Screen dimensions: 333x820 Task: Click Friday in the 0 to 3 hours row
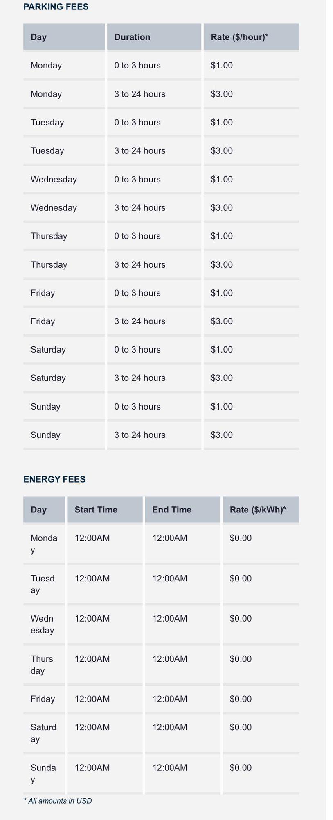pyautogui.click(x=43, y=293)
